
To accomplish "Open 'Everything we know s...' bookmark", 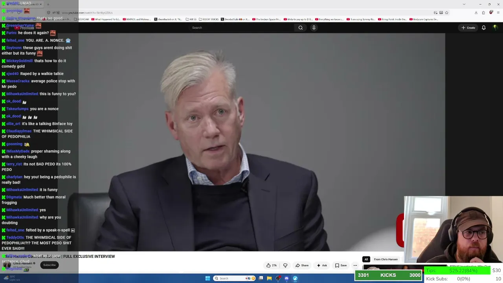I will point(329,19).
